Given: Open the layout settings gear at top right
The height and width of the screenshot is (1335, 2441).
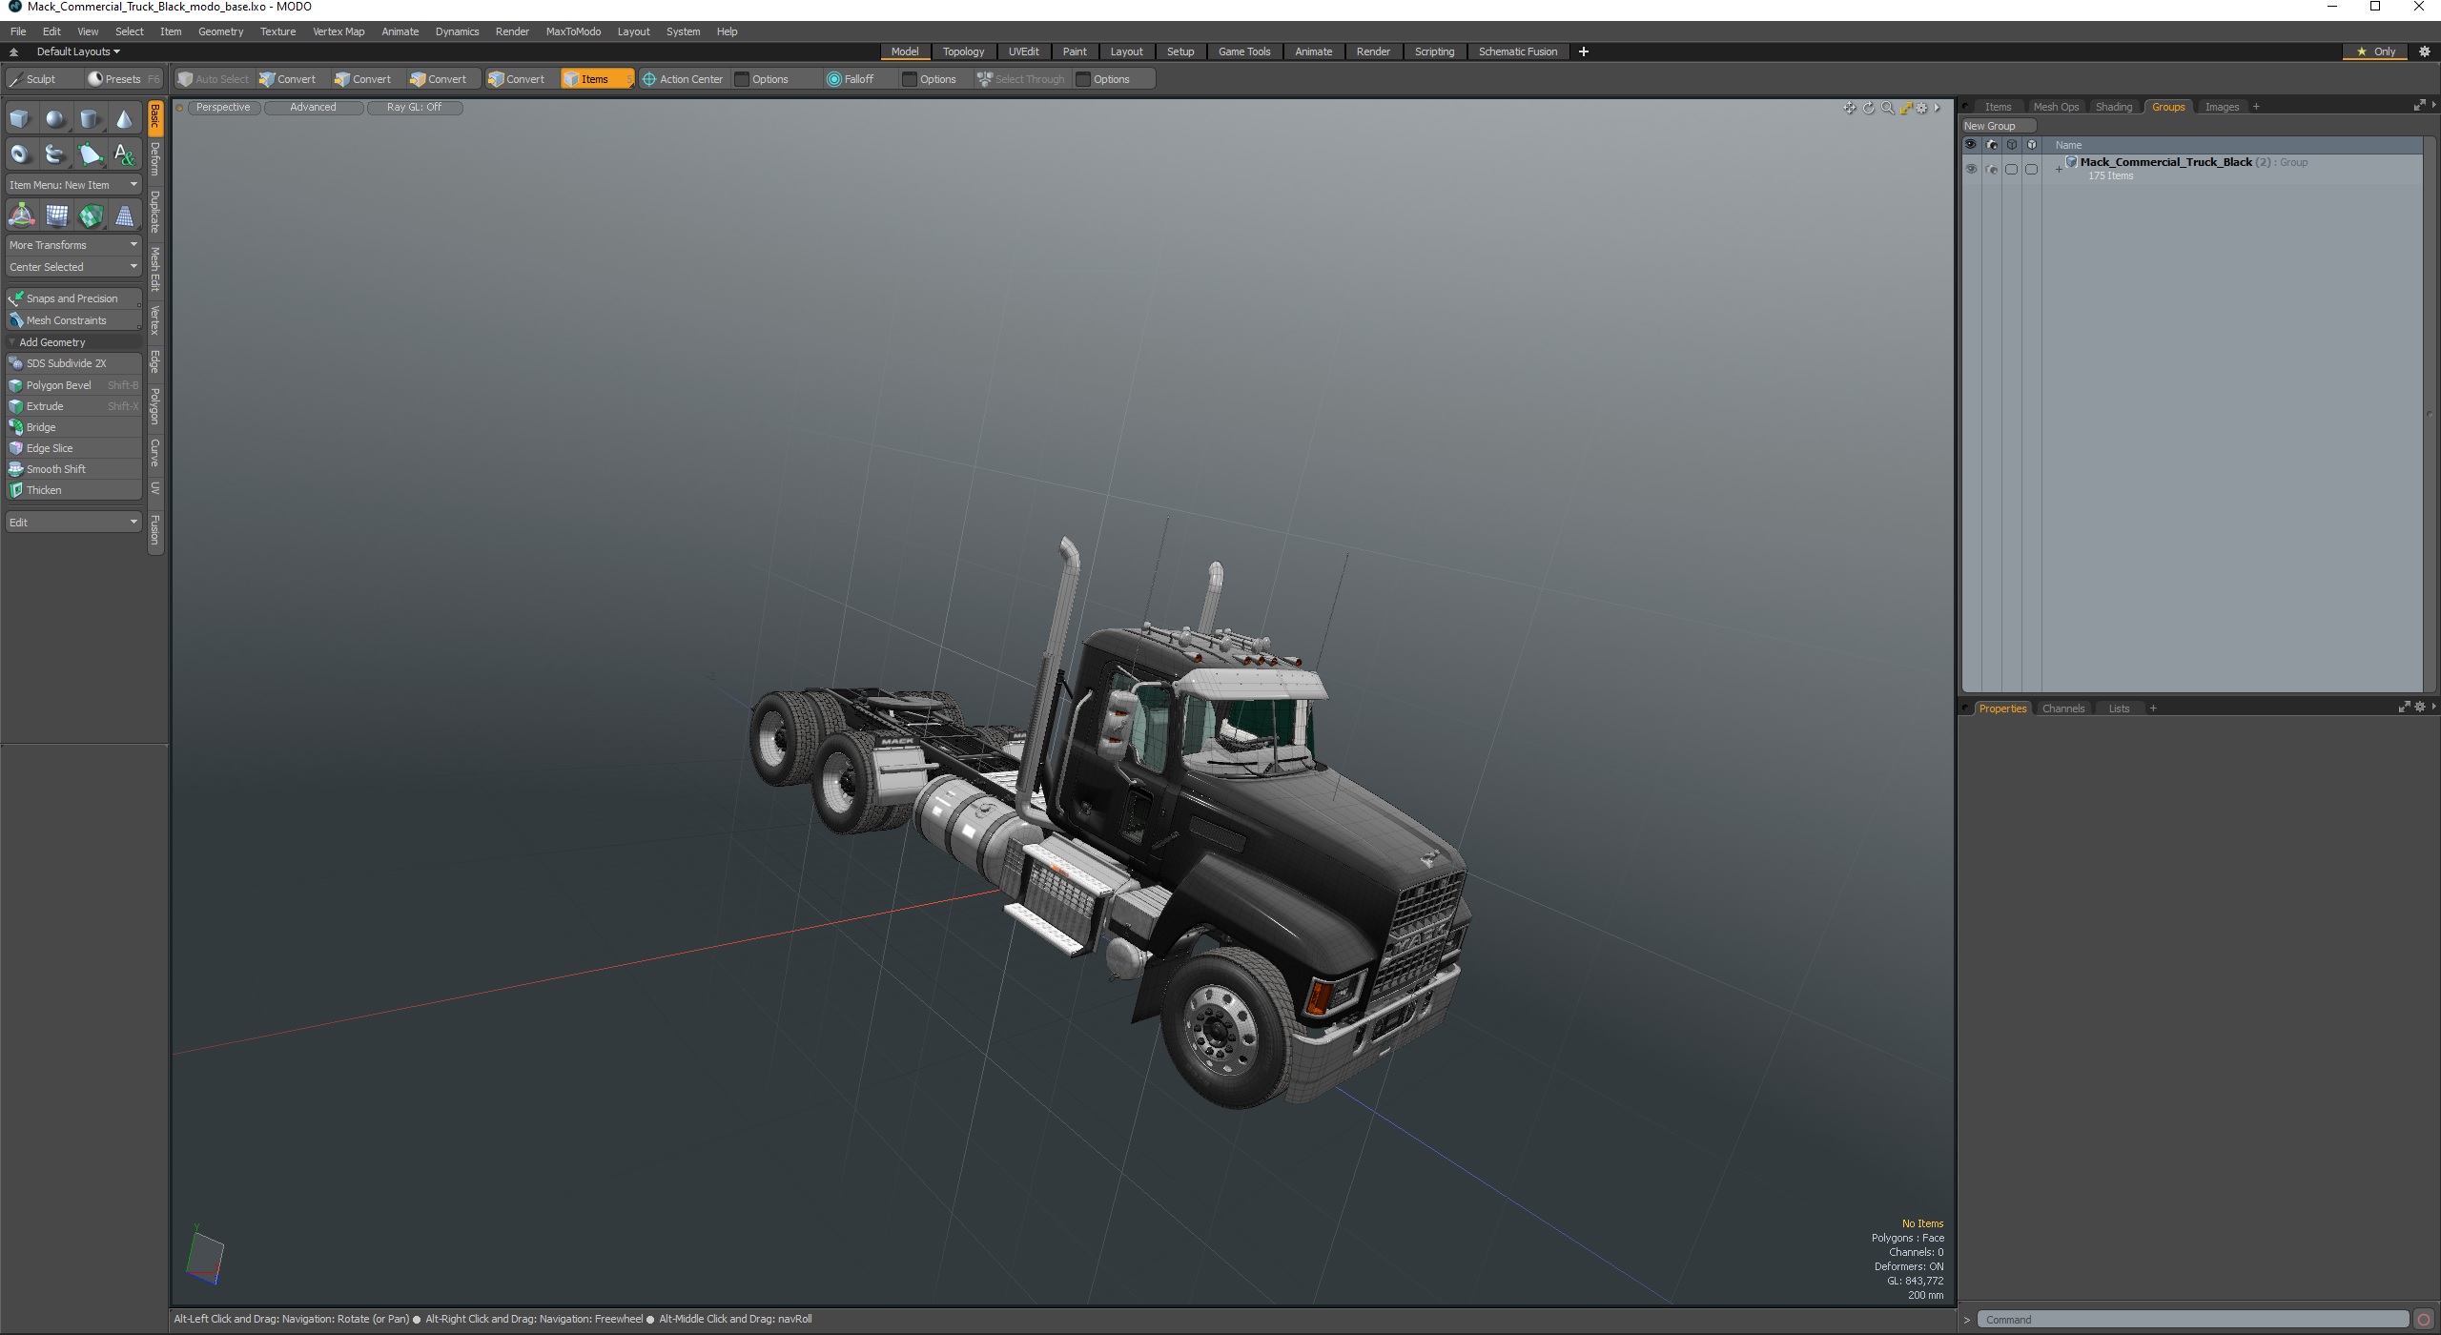Looking at the screenshot, I should 2425,51.
